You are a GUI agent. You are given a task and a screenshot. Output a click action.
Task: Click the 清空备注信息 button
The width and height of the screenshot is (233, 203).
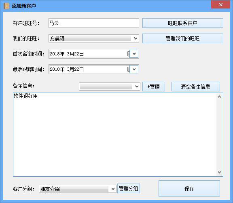coord(196,87)
